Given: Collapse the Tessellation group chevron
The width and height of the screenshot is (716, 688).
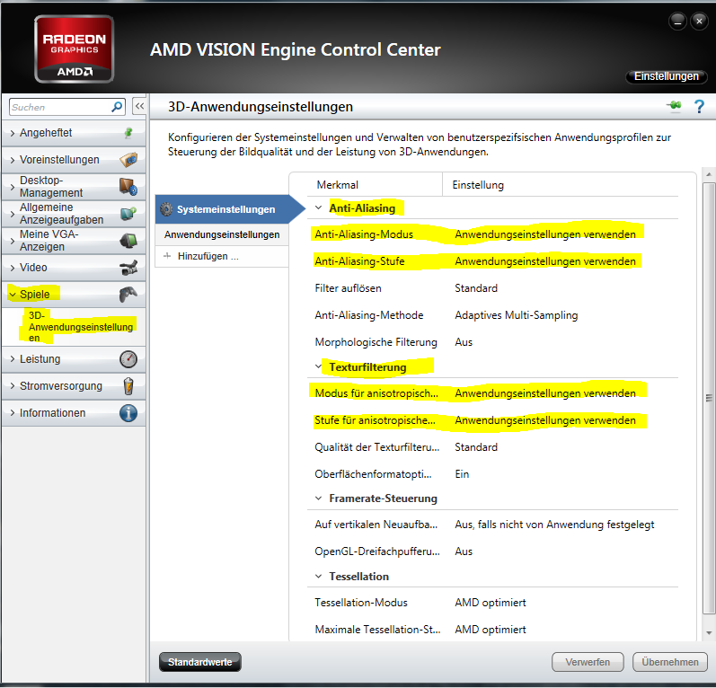Looking at the screenshot, I should [318, 576].
